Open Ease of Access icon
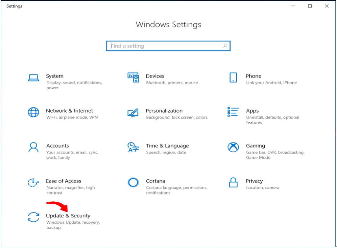Screen dimensions: 337x248 [33, 183]
